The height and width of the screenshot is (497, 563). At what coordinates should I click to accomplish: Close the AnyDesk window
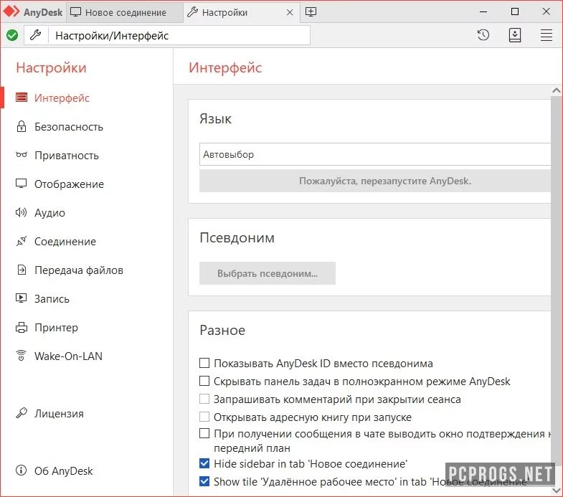click(x=546, y=11)
